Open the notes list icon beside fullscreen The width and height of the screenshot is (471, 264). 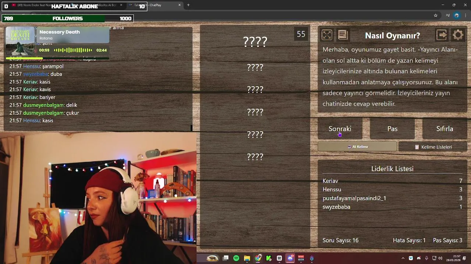pyautogui.click(x=343, y=35)
